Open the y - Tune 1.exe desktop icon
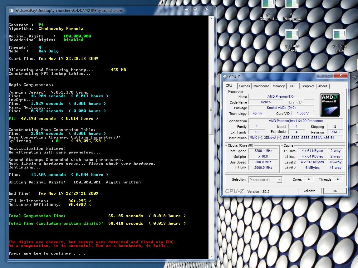This screenshot has width=358, height=268. (339, 35)
